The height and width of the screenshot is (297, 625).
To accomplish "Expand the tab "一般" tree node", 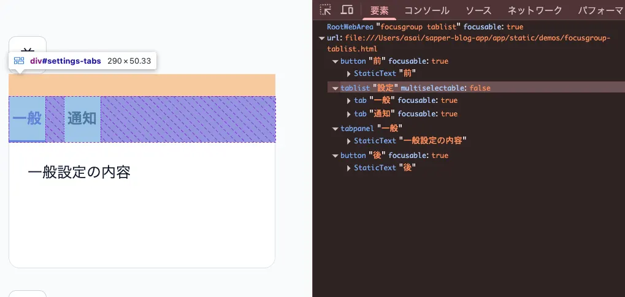I will coord(349,100).
